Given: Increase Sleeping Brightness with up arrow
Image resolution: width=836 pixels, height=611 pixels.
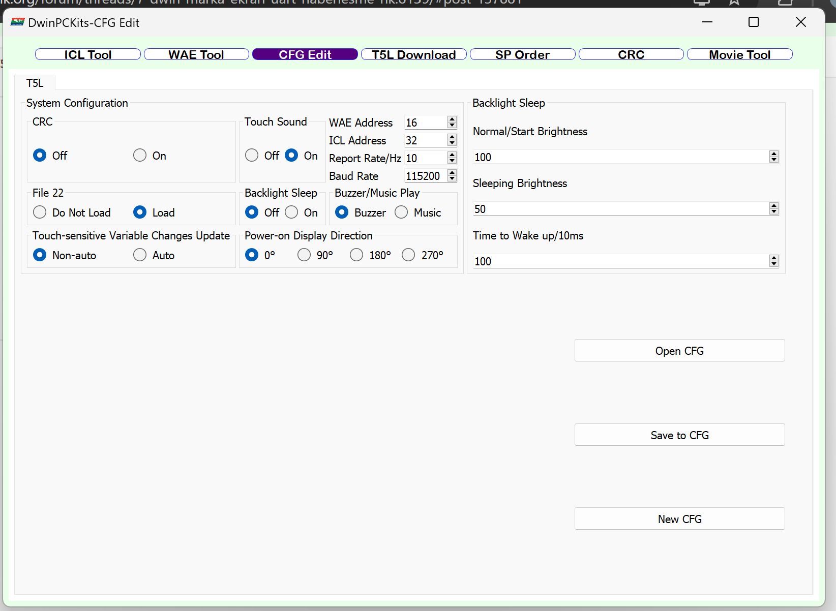Looking at the screenshot, I should click(774, 205).
